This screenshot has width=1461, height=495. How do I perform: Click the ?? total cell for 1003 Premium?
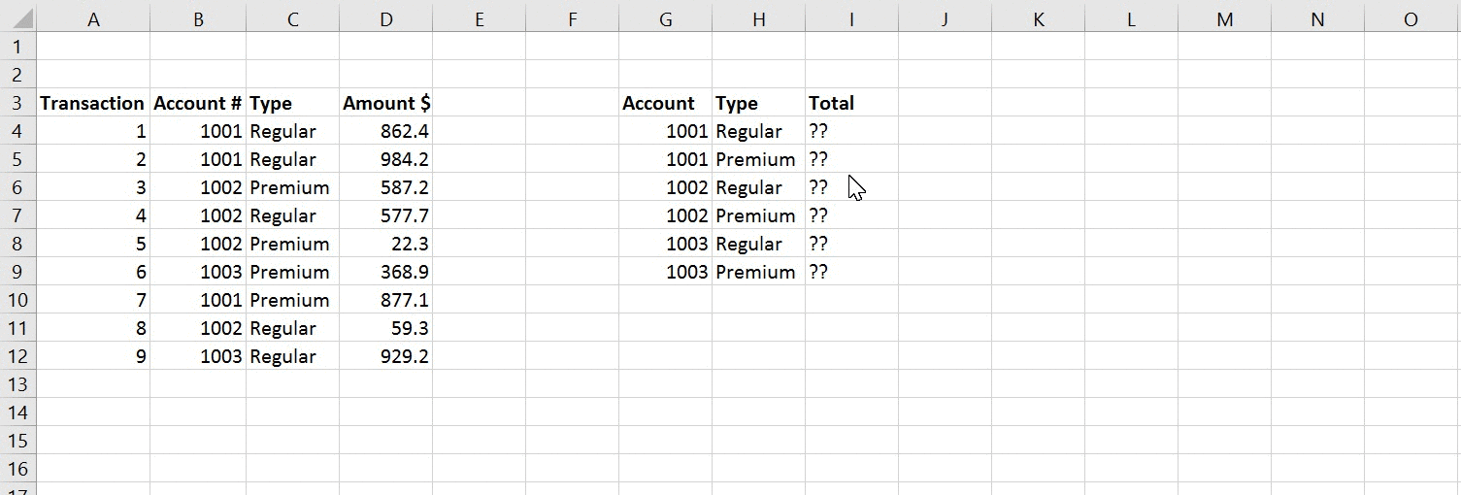pos(850,272)
